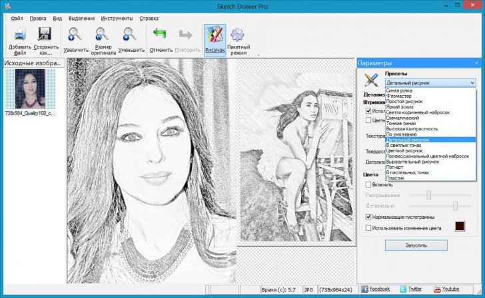Choose Пластик preset
The width and height of the screenshot is (485, 298).
click(430, 178)
